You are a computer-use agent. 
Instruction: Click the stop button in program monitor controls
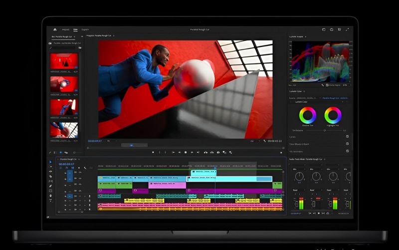186,152
